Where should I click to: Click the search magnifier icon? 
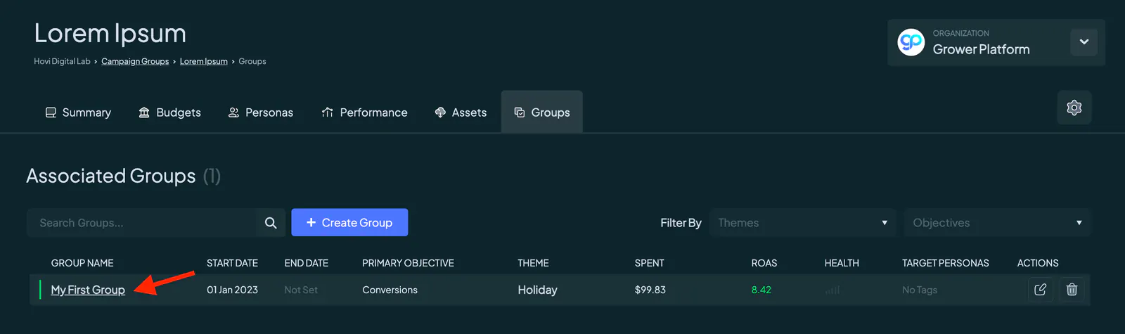271,223
